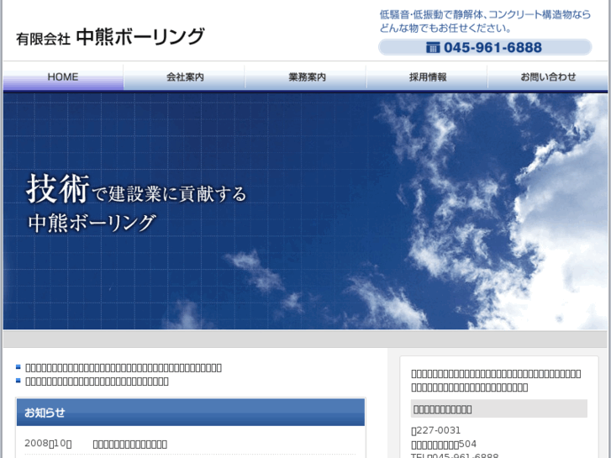Click the お知らせ section header
611x458 pixels.
pos(191,412)
